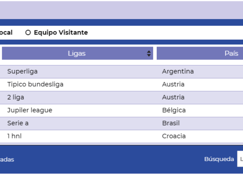
Task: Choose the partially visible Local team option
Action: [6, 33]
